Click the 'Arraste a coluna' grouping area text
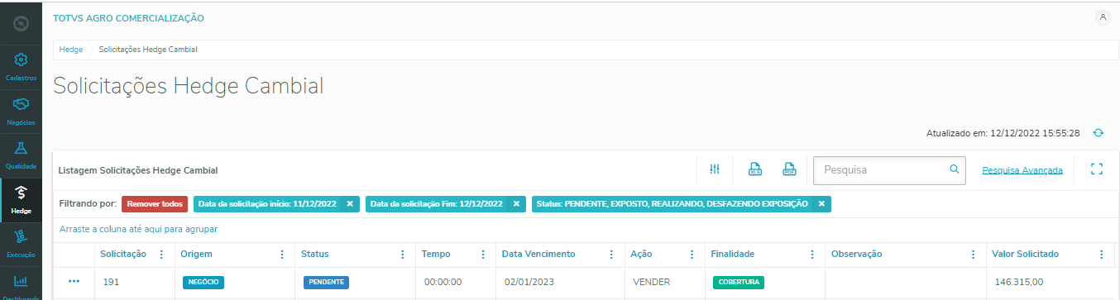This screenshot has width=1120, height=300. (138, 229)
